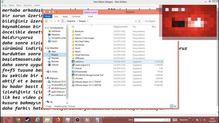Click Belgeler in the address breadcrumb
Image resolution: width=219 pixels, height=123 pixels.
pyautogui.click(x=82, y=21)
